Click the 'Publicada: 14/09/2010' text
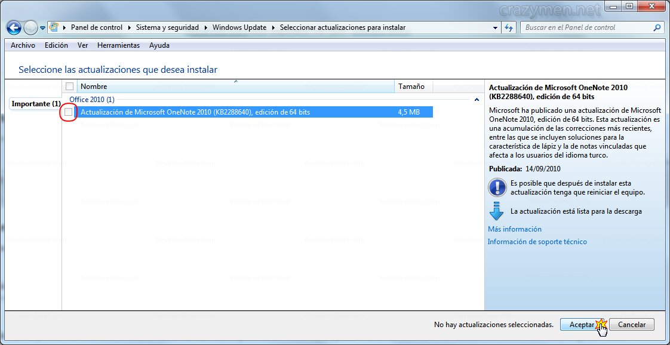Image resolution: width=670 pixels, height=345 pixels. 524,169
